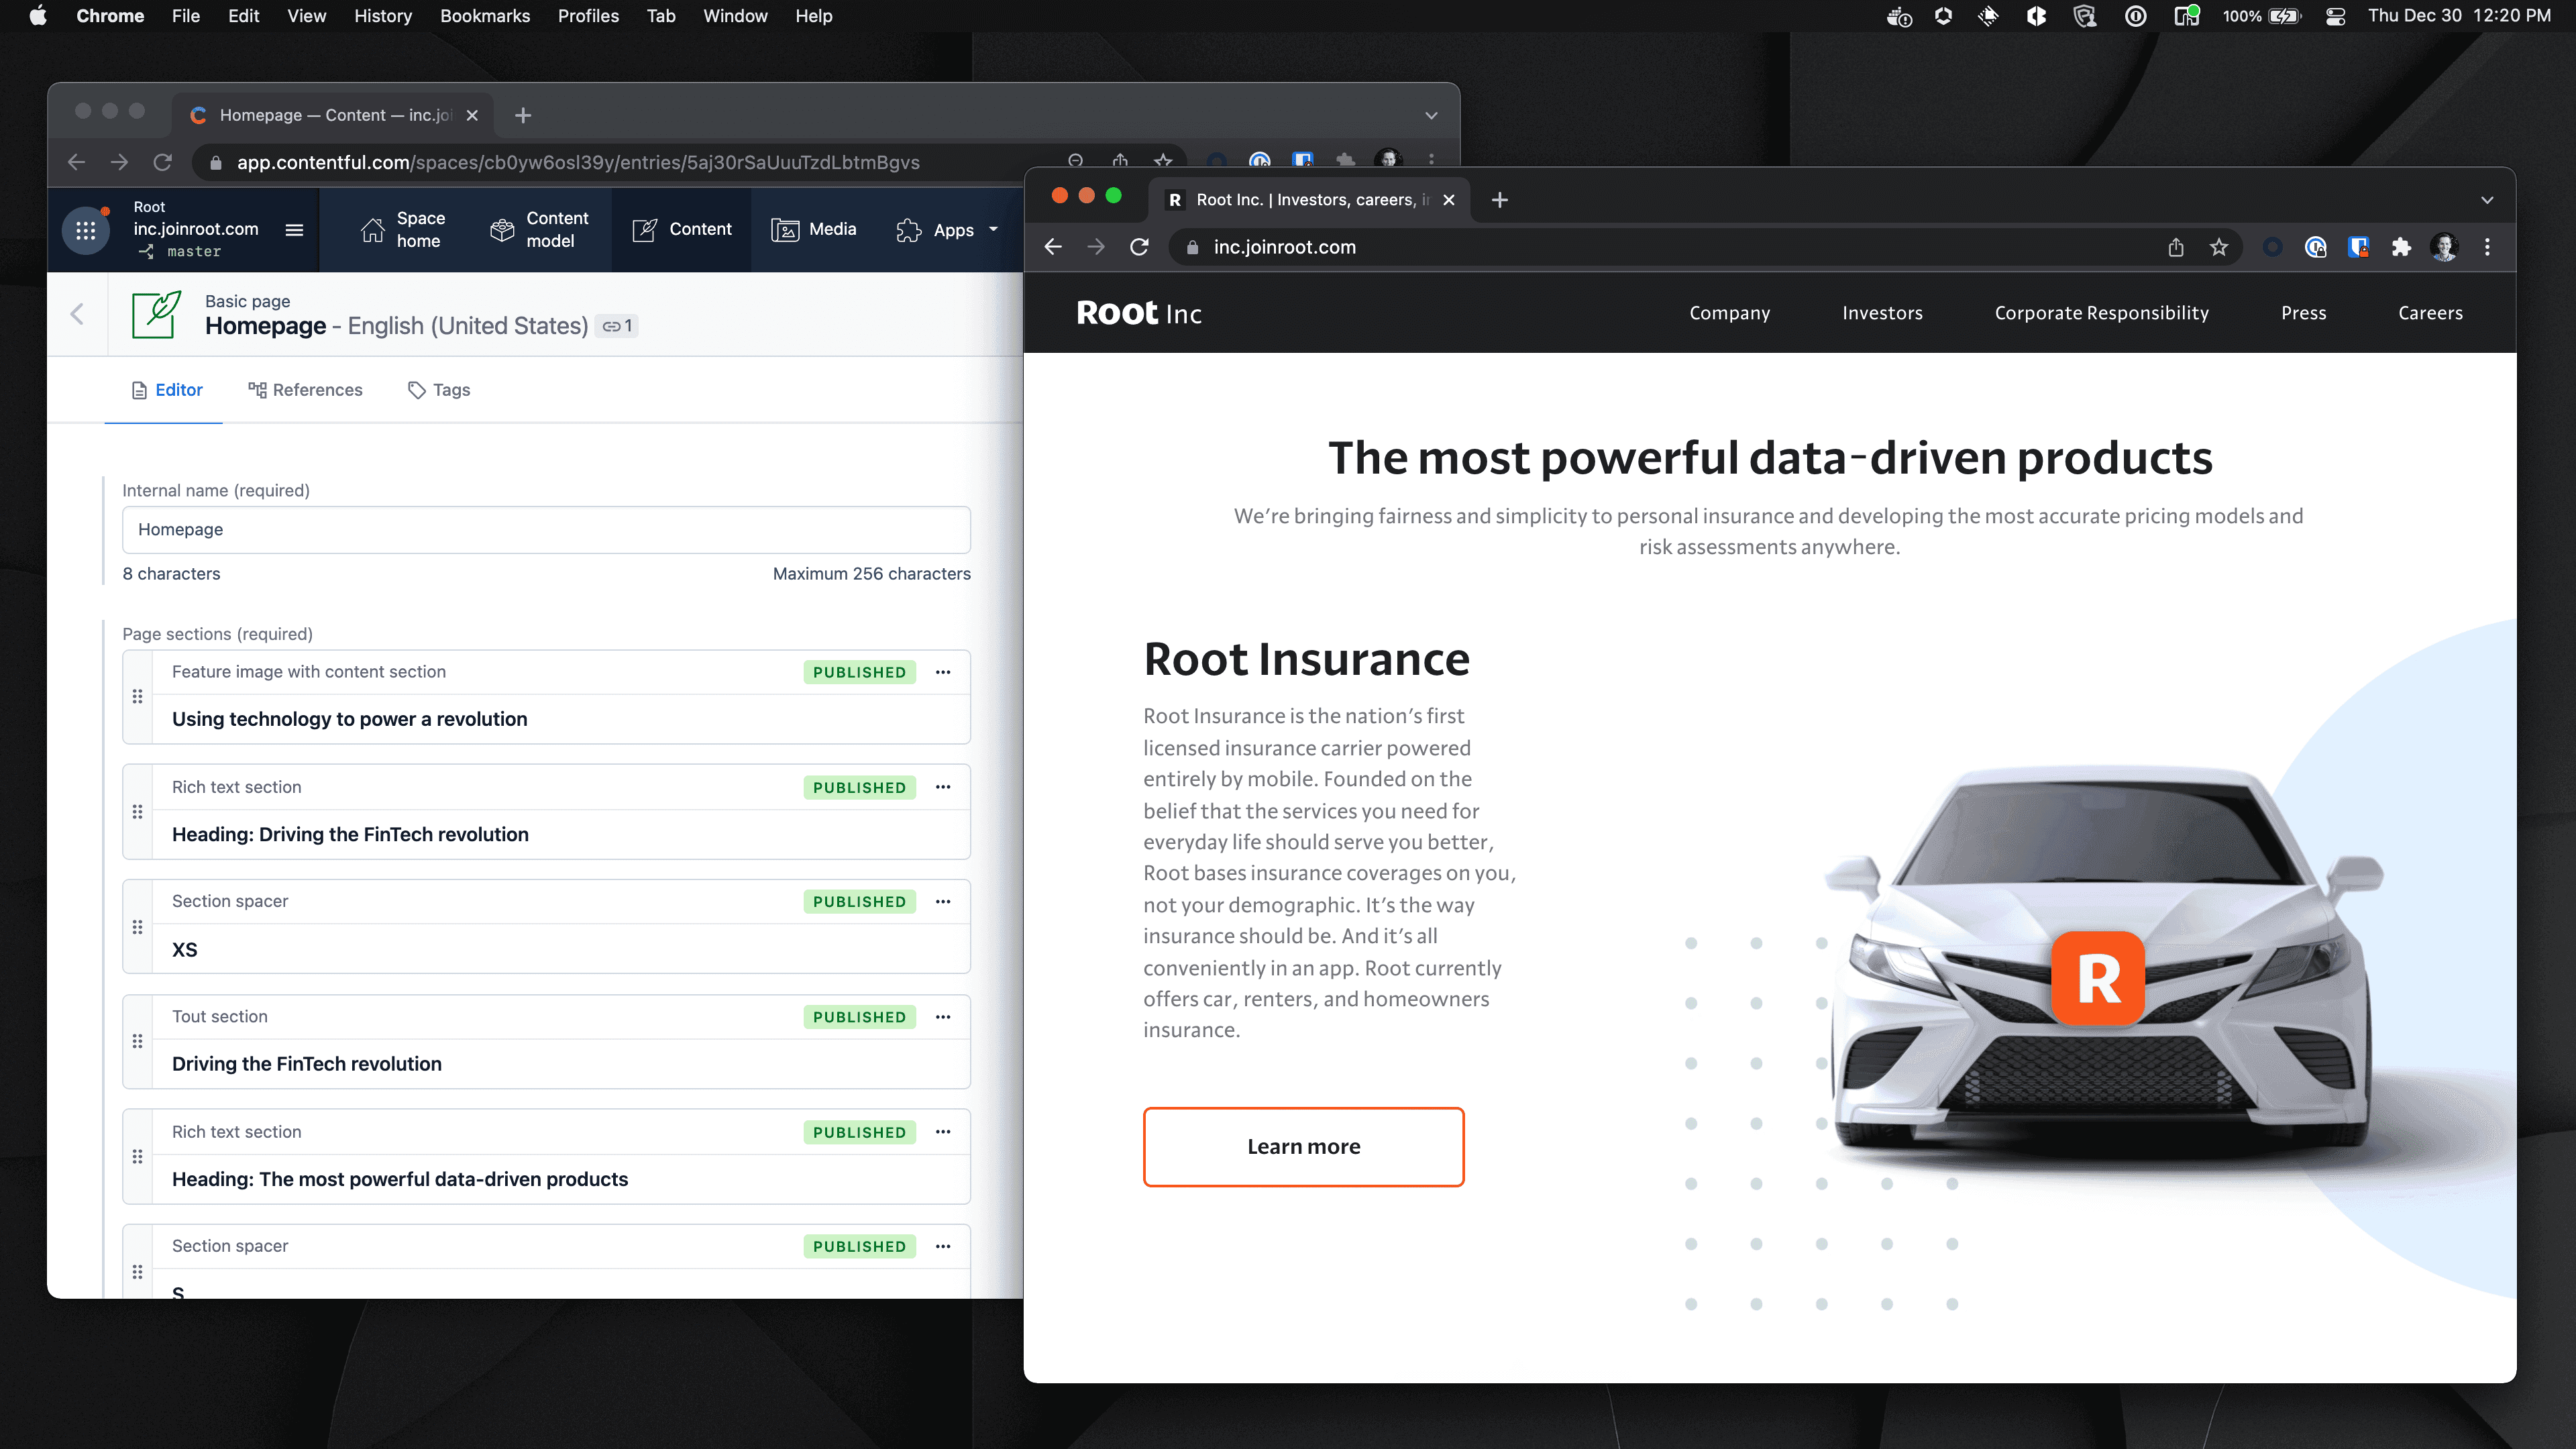This screenshot has height=1449, width=2576.
Task: Switch to the References tab
Action: pos(305,390)
